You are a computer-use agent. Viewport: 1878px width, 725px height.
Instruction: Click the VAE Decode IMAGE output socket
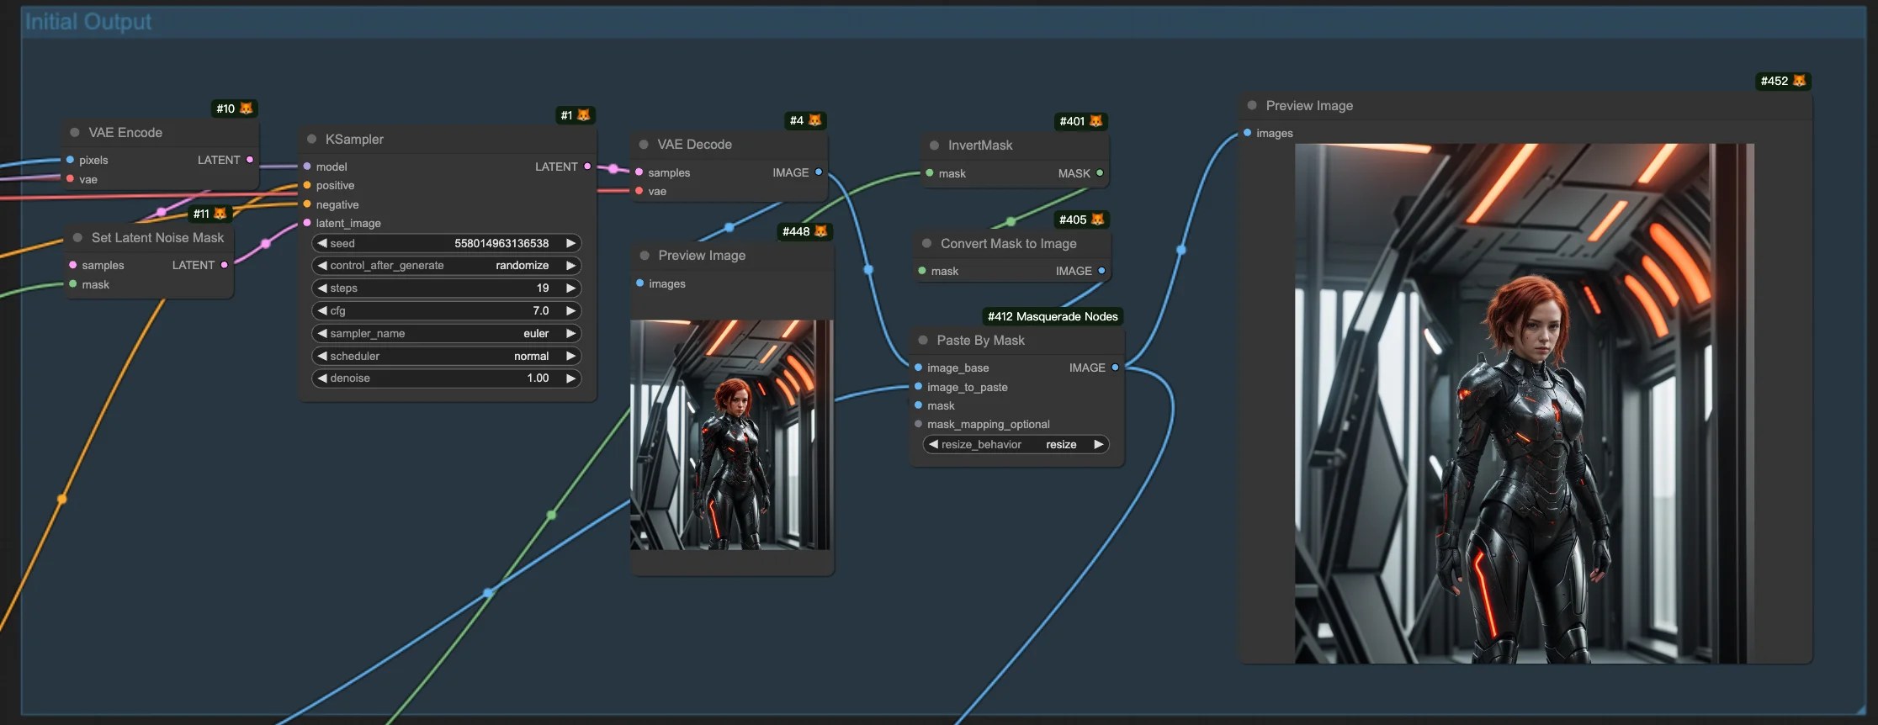tap(819, 172)
